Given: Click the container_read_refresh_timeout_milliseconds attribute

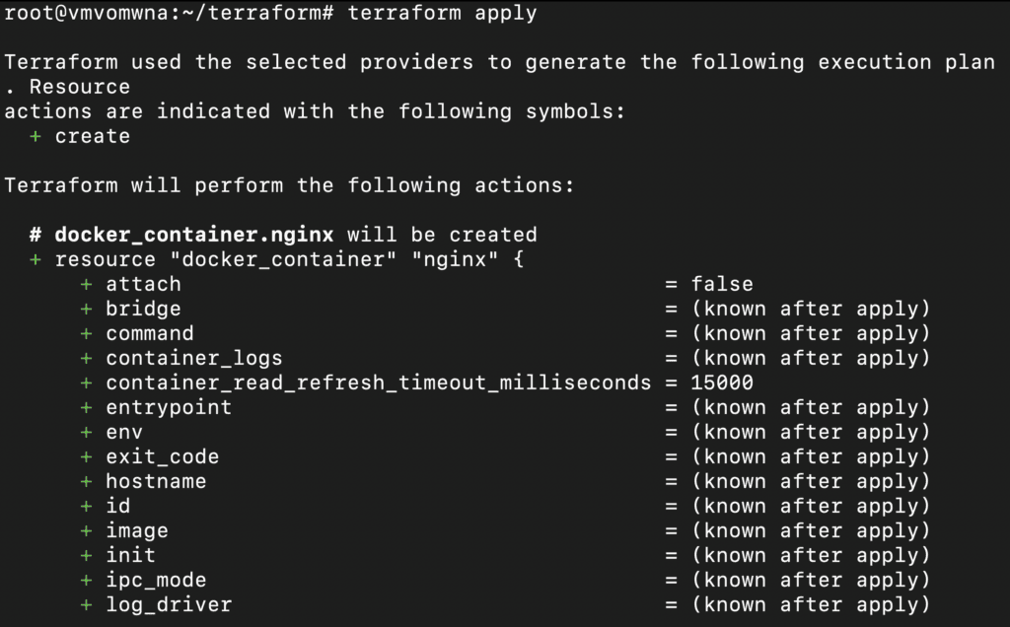Looking at the screenshot, I should pos(379,383).
